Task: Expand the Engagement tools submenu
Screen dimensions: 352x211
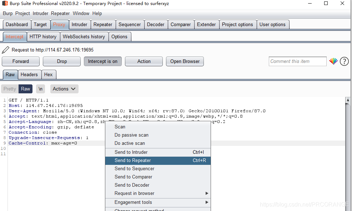Action: [x=158, y=202]
